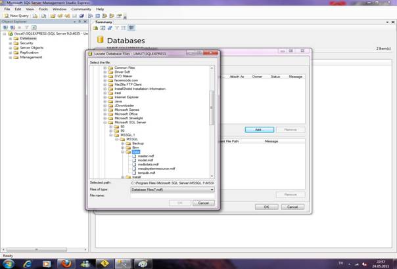The width and height of the screenshot is (397, 269).
Task: Open Internet Explorer from the taskbar
Action: (28, 264)
